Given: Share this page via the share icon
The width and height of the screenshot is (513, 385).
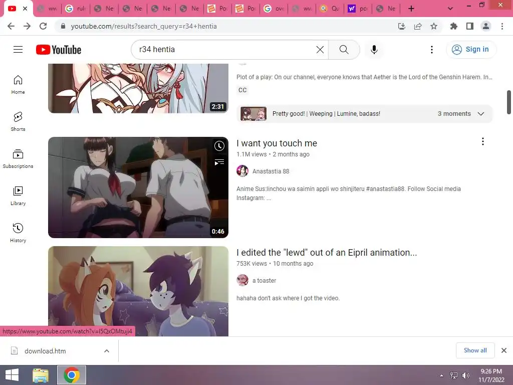Looking at the screenshot, I should coord(418,26).
